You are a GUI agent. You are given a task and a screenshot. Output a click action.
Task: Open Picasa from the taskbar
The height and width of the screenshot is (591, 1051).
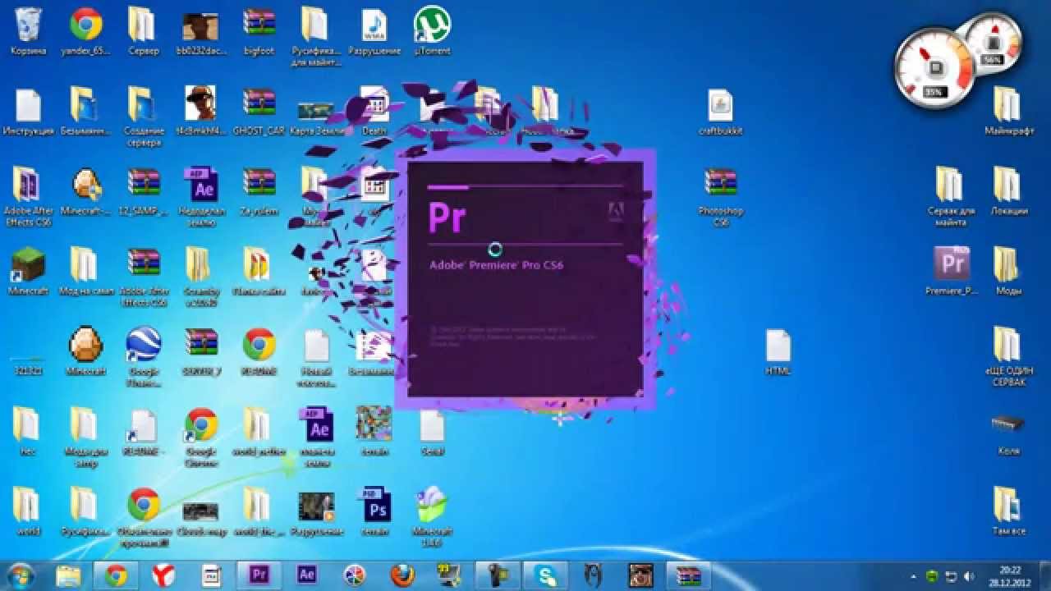(355, 575)
